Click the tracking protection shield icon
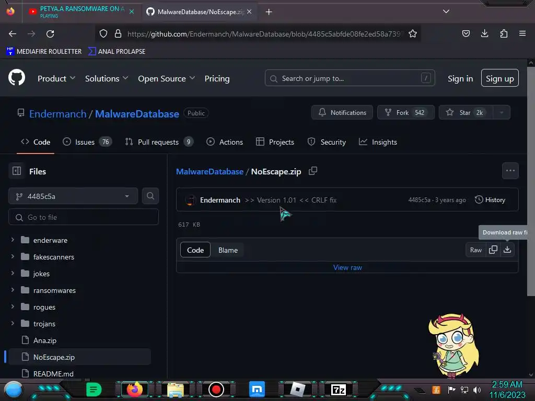Screen dimensions: 535x401 click(103, 33)
